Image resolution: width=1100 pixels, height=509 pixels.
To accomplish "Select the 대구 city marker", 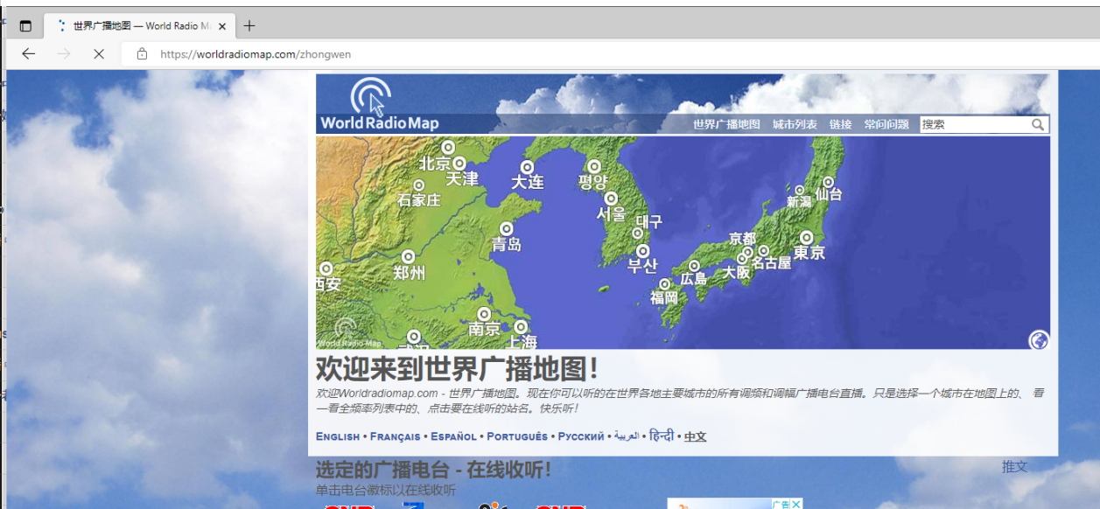I will (638, 234).
